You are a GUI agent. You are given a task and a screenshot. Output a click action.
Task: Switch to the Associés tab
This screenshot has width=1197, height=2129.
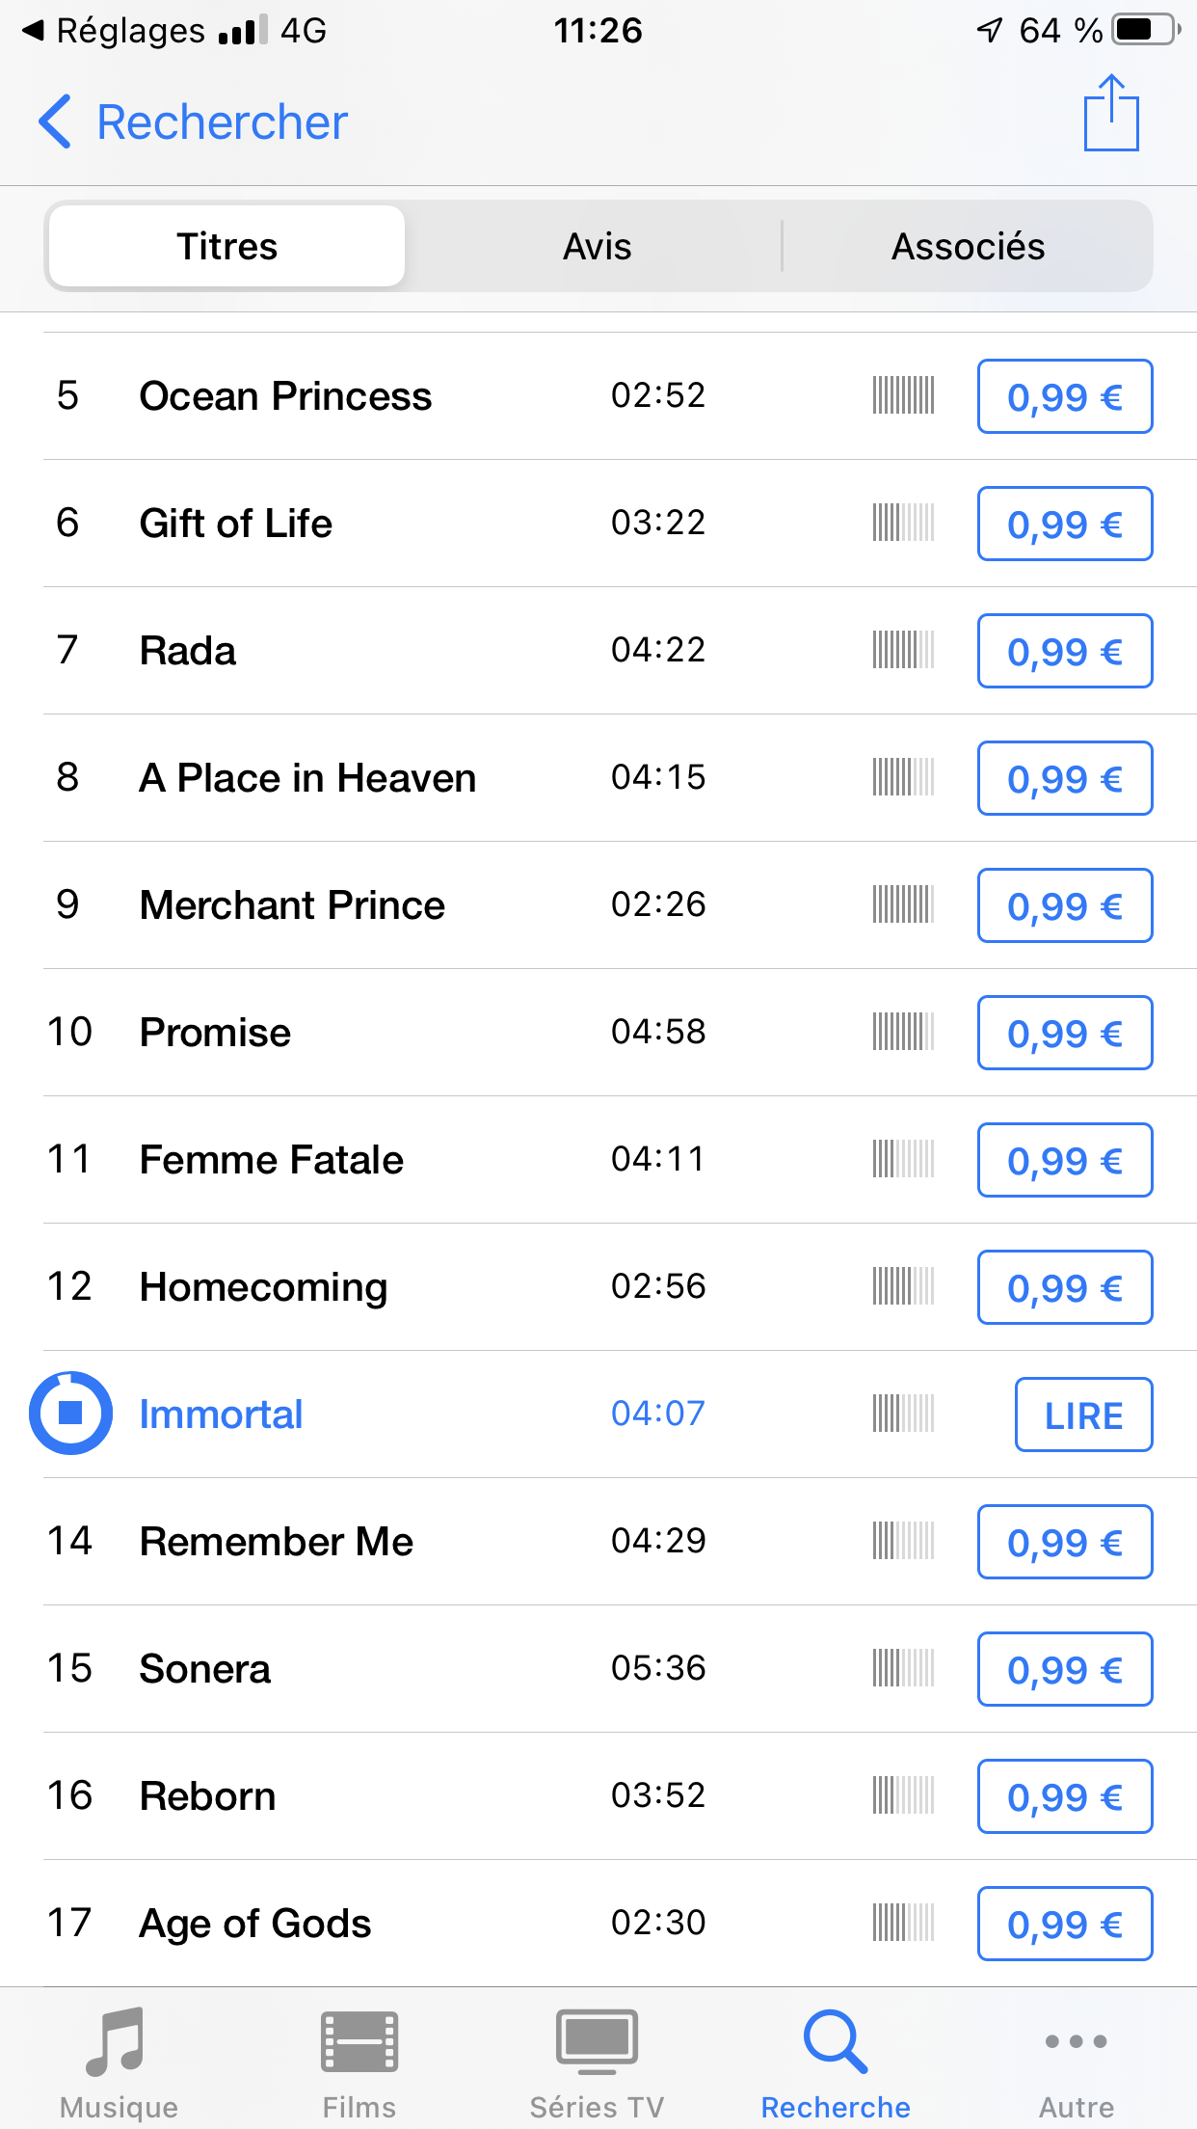[968, 247]
